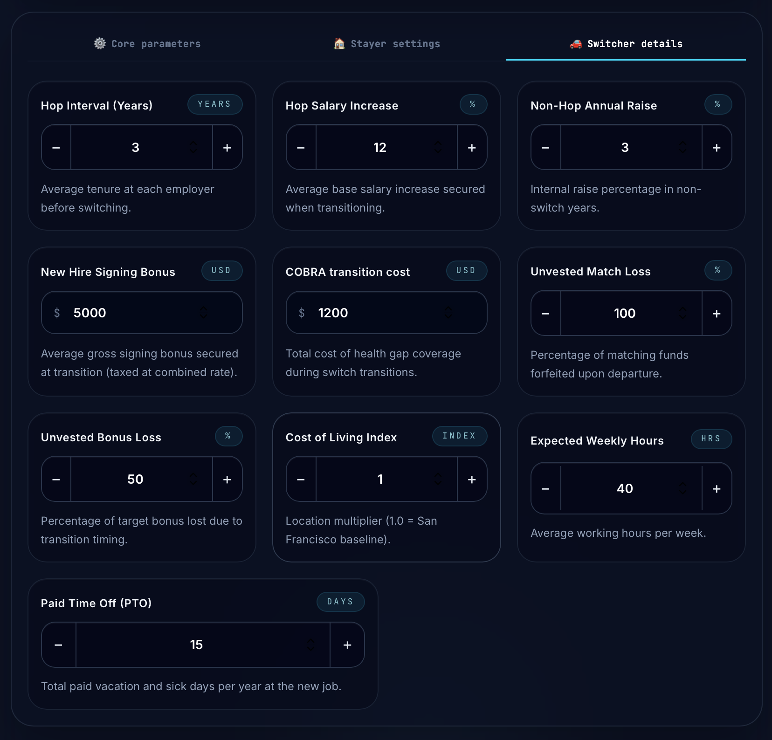Click the Unvested Match Loss value 100
Screen dimensions: 772x740
[625, 314]
